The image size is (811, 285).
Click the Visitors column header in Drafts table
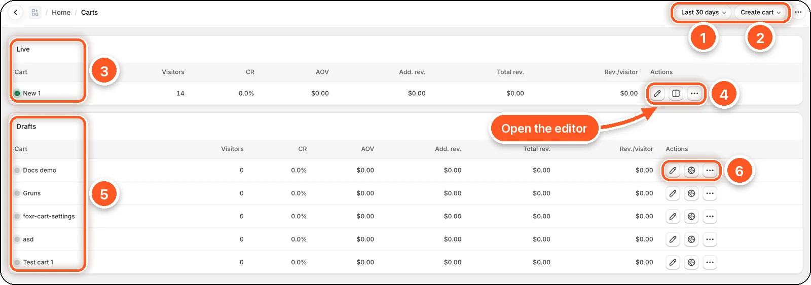pyautogui.click(x=232, y=149)
